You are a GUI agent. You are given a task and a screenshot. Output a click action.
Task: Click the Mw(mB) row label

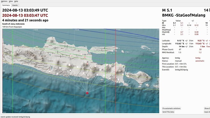(166, 32)
